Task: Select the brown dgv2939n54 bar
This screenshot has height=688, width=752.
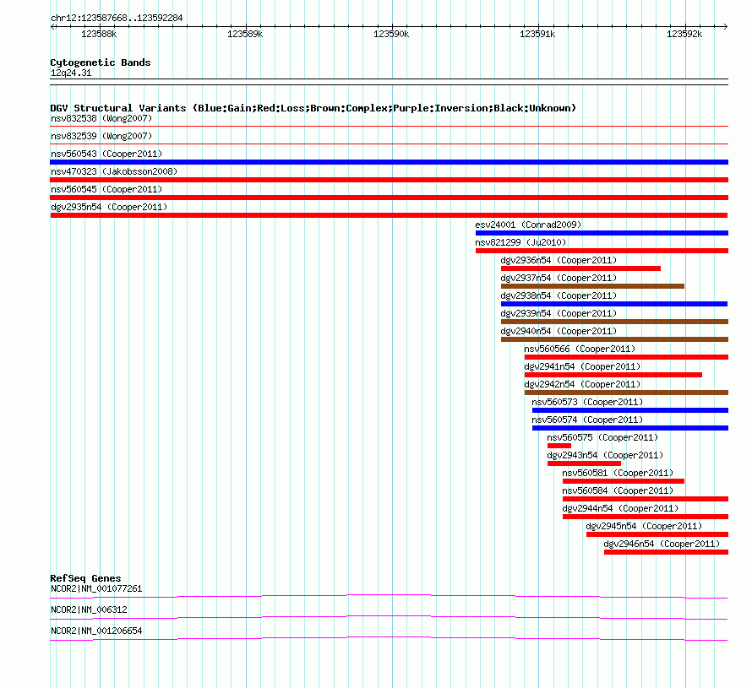Action: pos(615,322)
